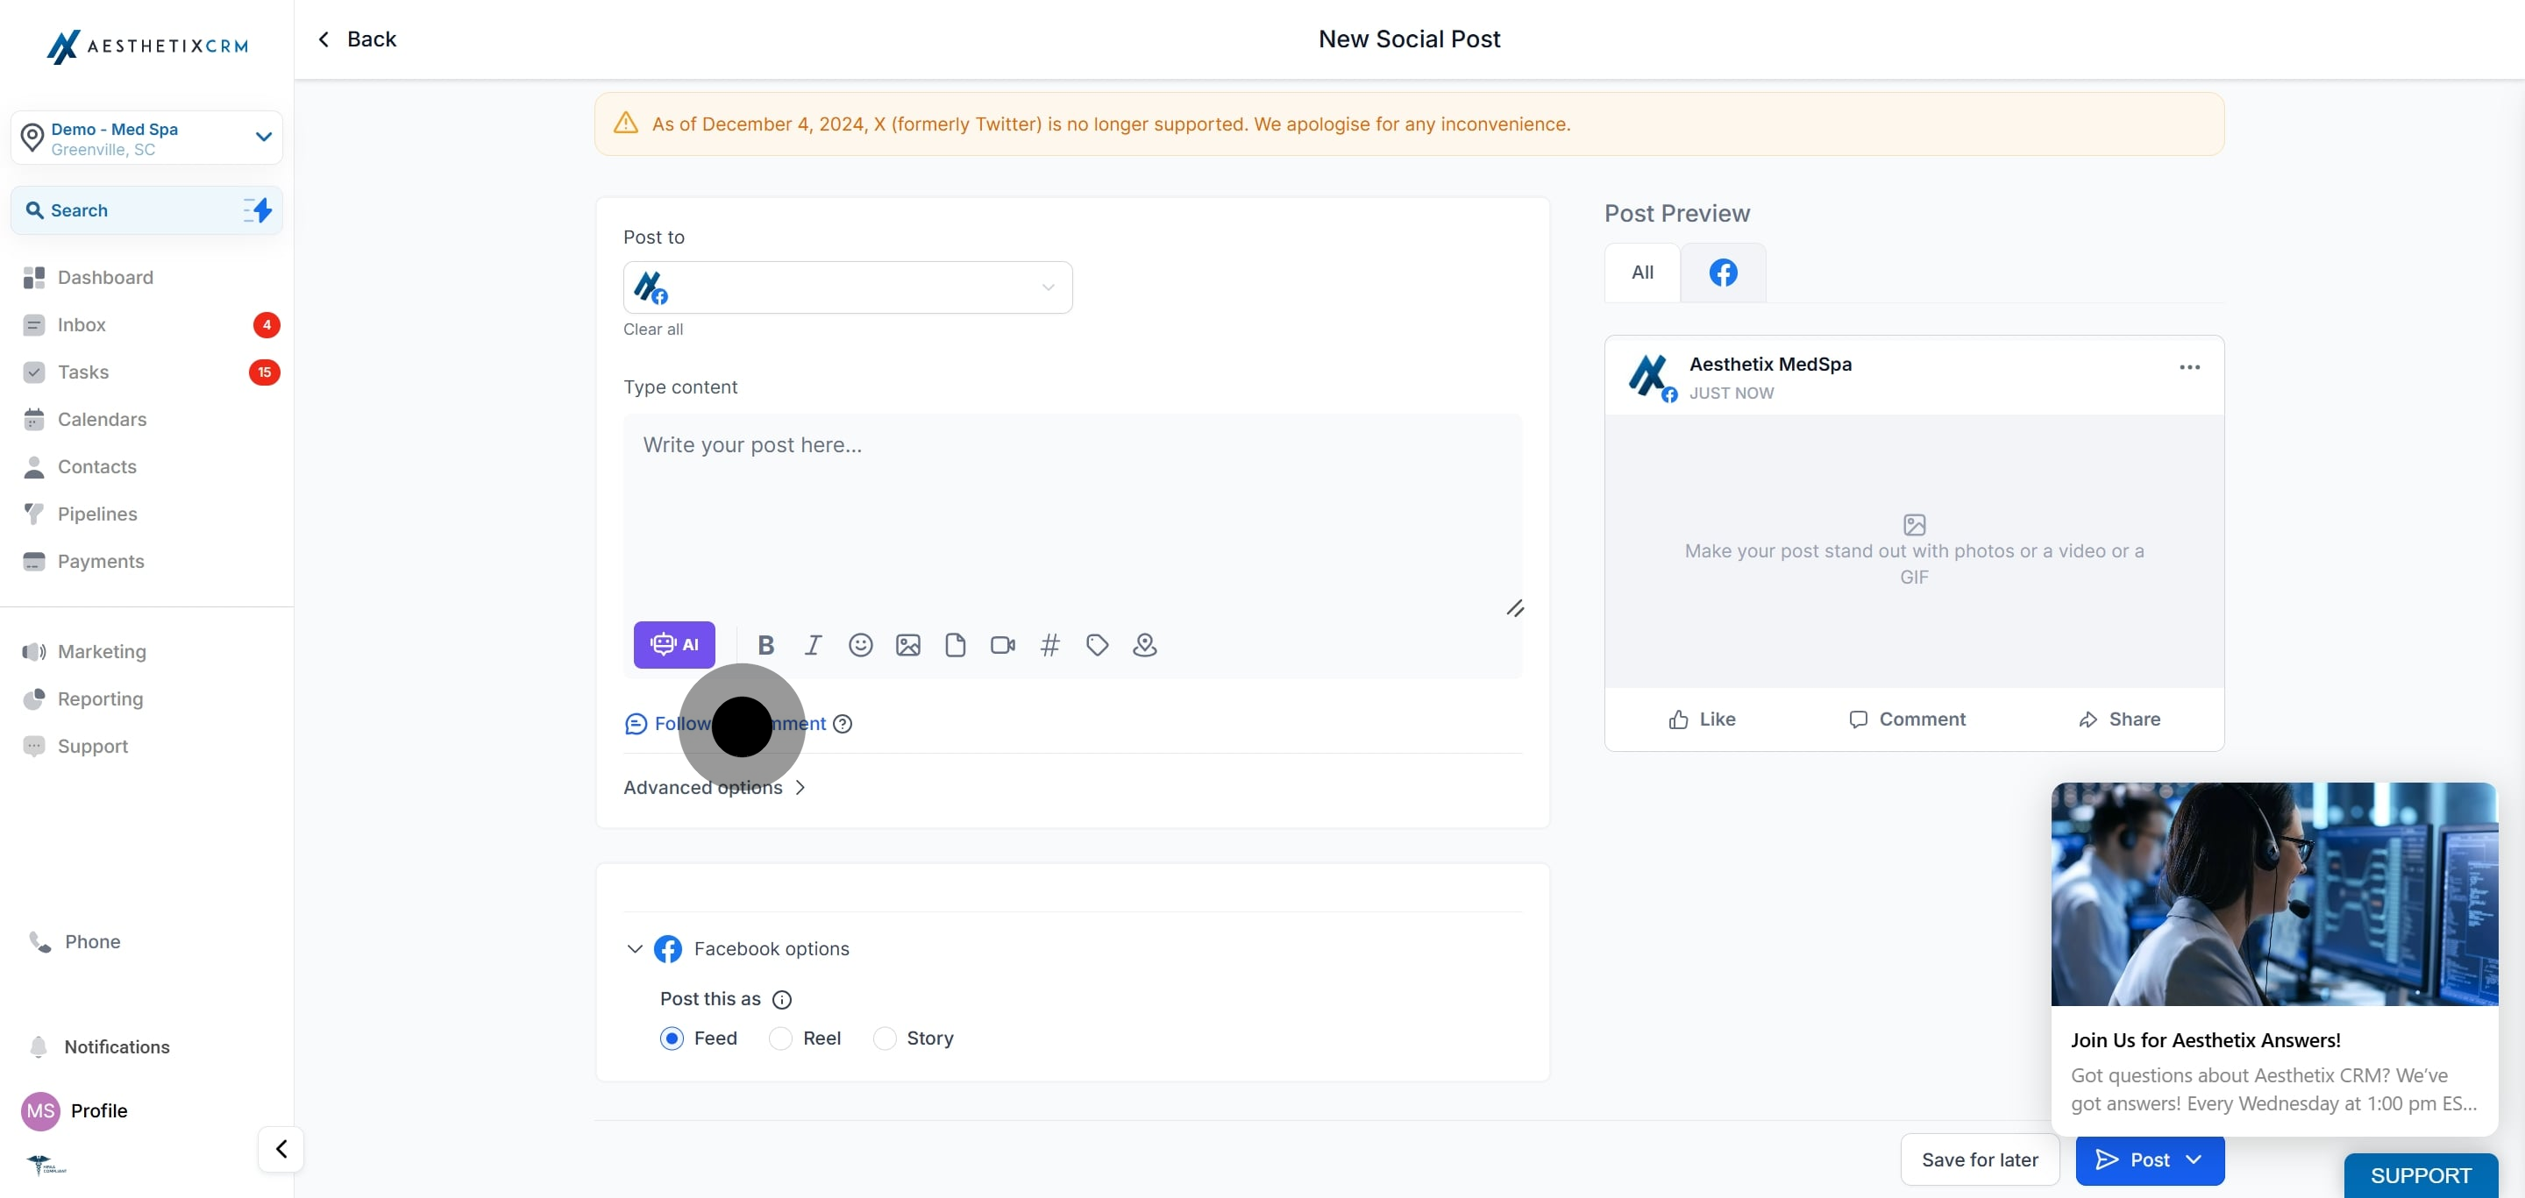This screenshot has width=2525, height=1198.
Task: Open the Reporting section in the sidebar
Action: tap(100, 698)
